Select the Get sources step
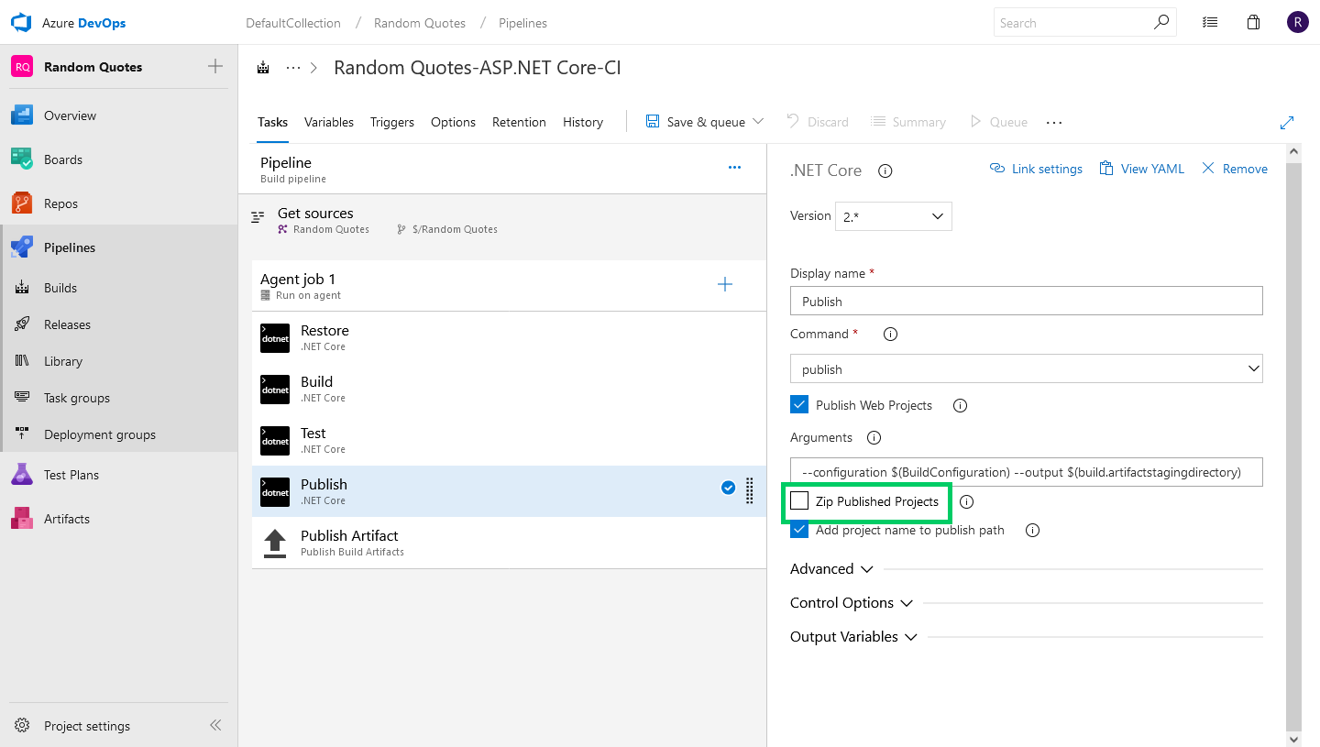1320x747 pixels. [501, 220]
